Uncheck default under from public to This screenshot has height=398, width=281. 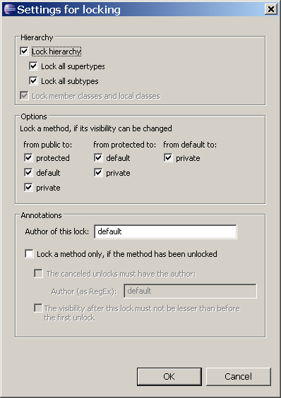[28, 173]
